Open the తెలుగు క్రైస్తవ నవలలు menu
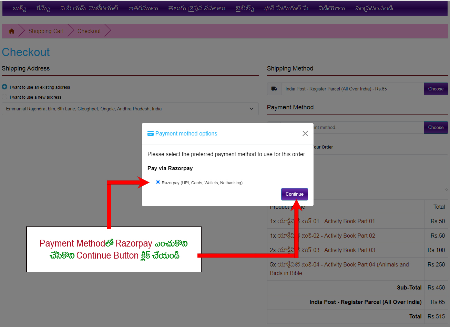450x327 pixels. point(197,8)
